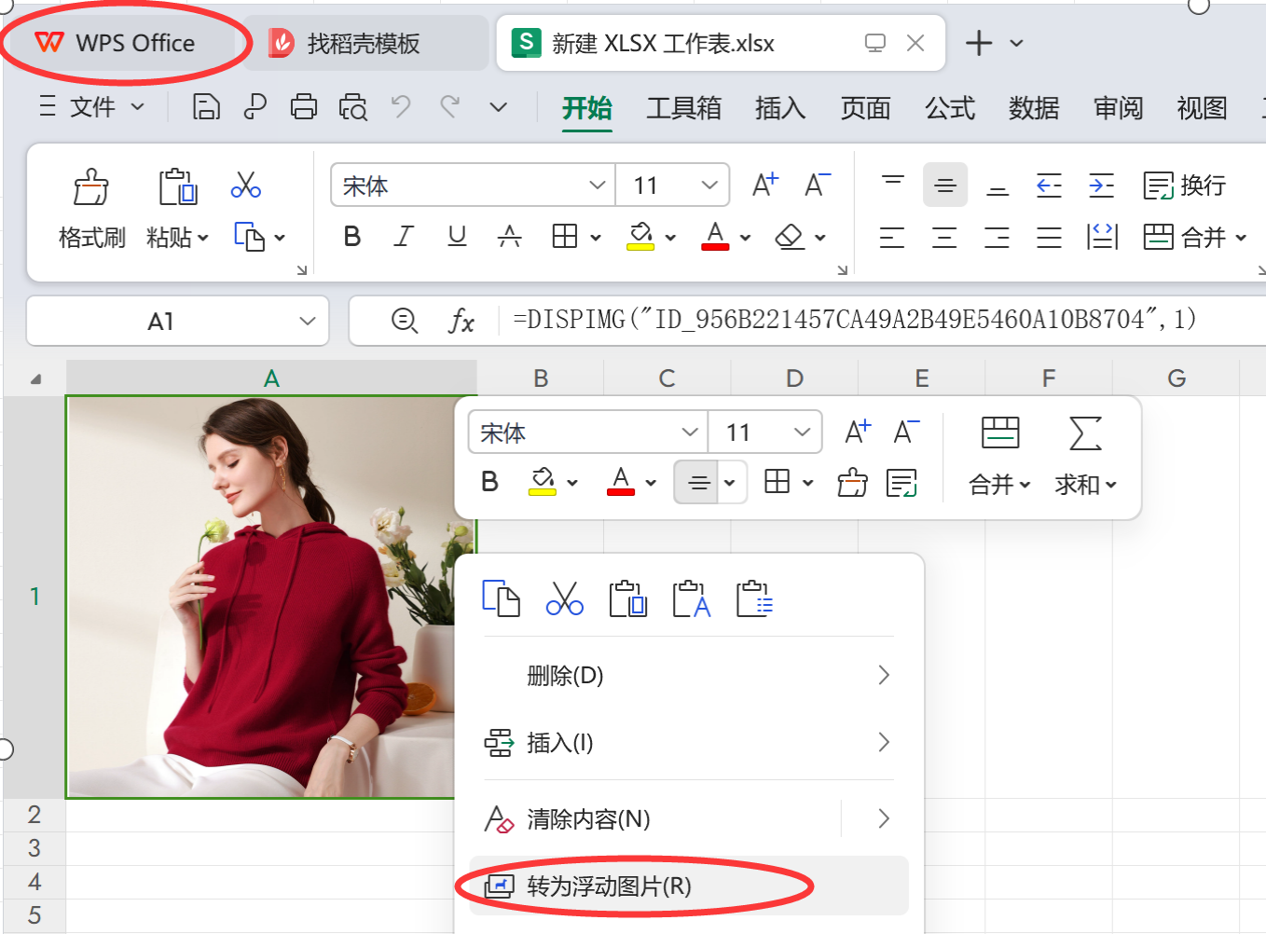Switch to the 插入 ribbon tab
This screenshot has height=934, width=1266.
[x=779, y=108]
